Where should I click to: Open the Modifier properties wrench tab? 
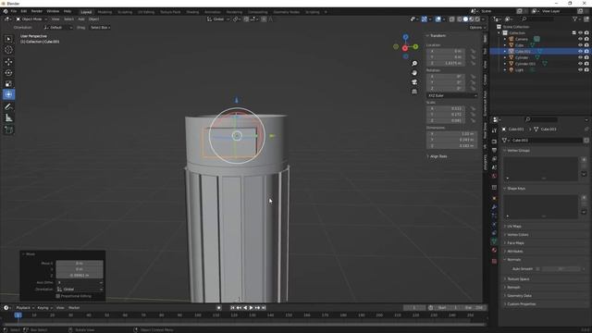[494, 207]
